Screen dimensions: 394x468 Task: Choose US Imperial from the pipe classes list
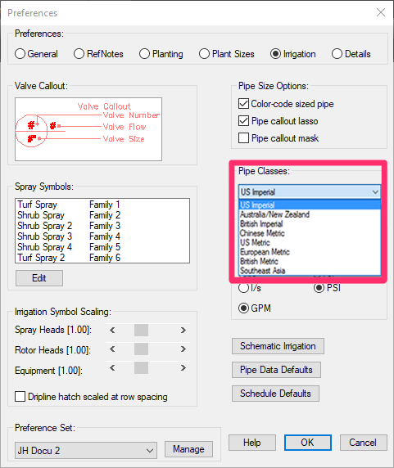pos(310,205)
